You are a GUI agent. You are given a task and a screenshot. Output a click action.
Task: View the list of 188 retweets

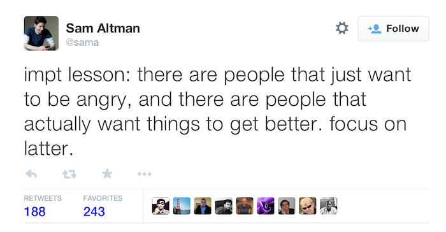[x=43, y=206]
